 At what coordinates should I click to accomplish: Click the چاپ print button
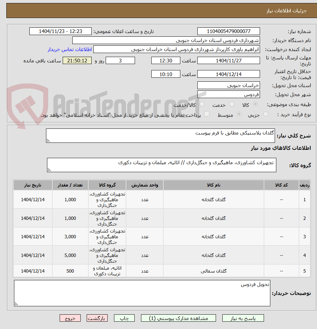(x=124, y=318)
